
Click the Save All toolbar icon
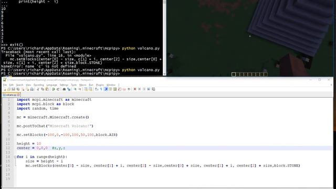(x=18, y=89)
